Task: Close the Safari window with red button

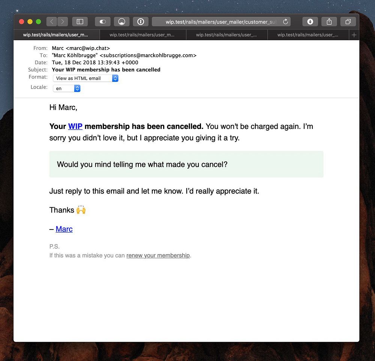Action: (x=21, y=22)
